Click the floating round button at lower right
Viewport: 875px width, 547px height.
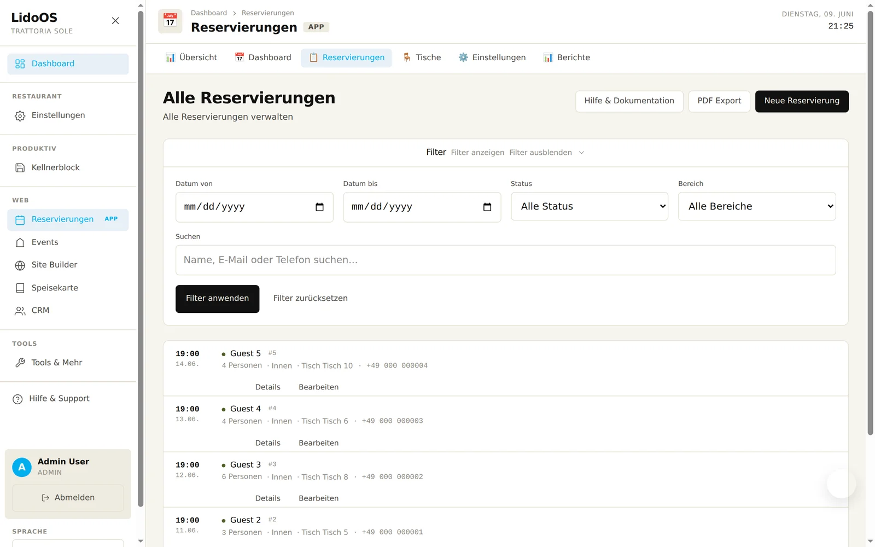coord(841,484)
